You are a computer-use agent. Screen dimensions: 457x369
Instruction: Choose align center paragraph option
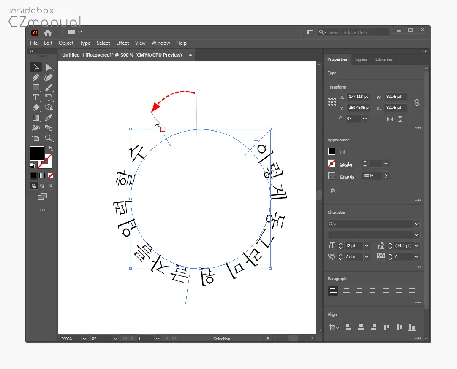tap(346, 291)
